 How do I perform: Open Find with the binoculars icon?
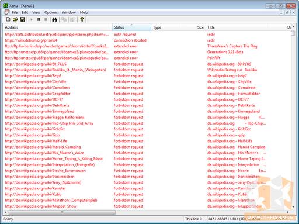coord(55,19)
